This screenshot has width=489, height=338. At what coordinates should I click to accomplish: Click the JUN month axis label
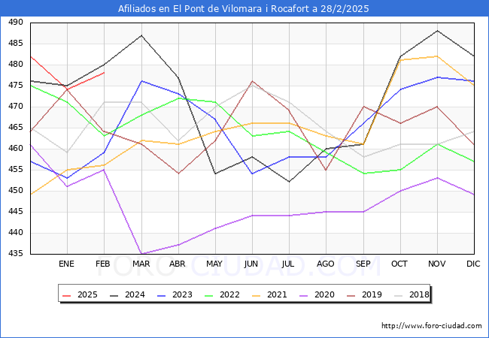(251, 264)
